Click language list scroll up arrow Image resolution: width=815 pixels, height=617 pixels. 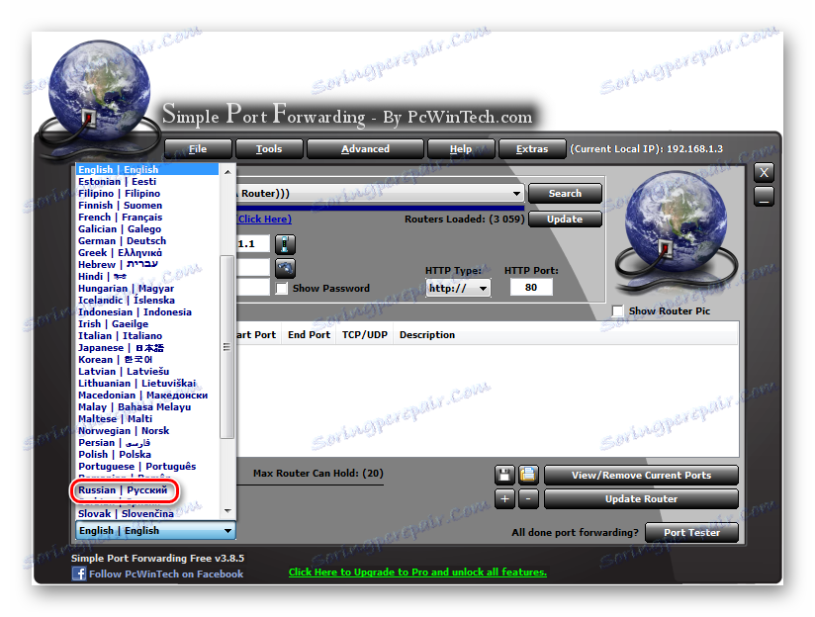(227, 171)
